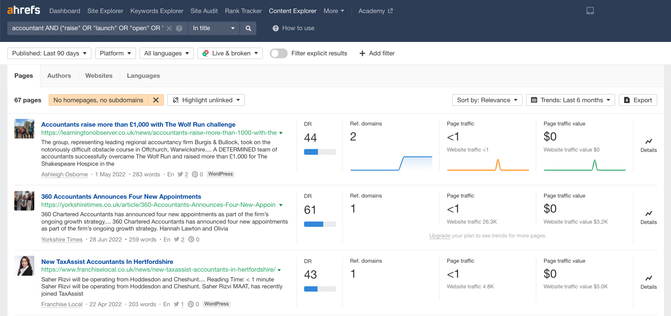Click the Wolf Run article thumbnail image
This screenshot has width=671, height=316.
coord(24,129)
